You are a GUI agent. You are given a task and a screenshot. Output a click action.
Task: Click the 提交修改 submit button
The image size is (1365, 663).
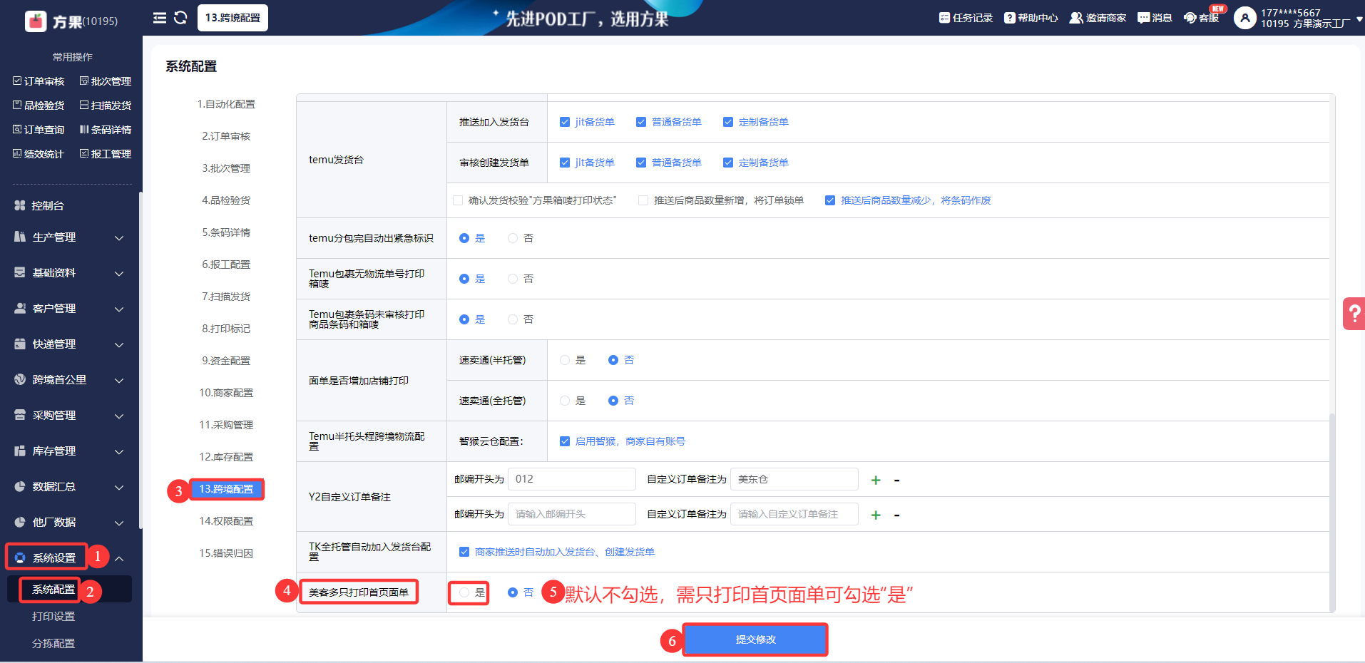click(x=755, y=639)
